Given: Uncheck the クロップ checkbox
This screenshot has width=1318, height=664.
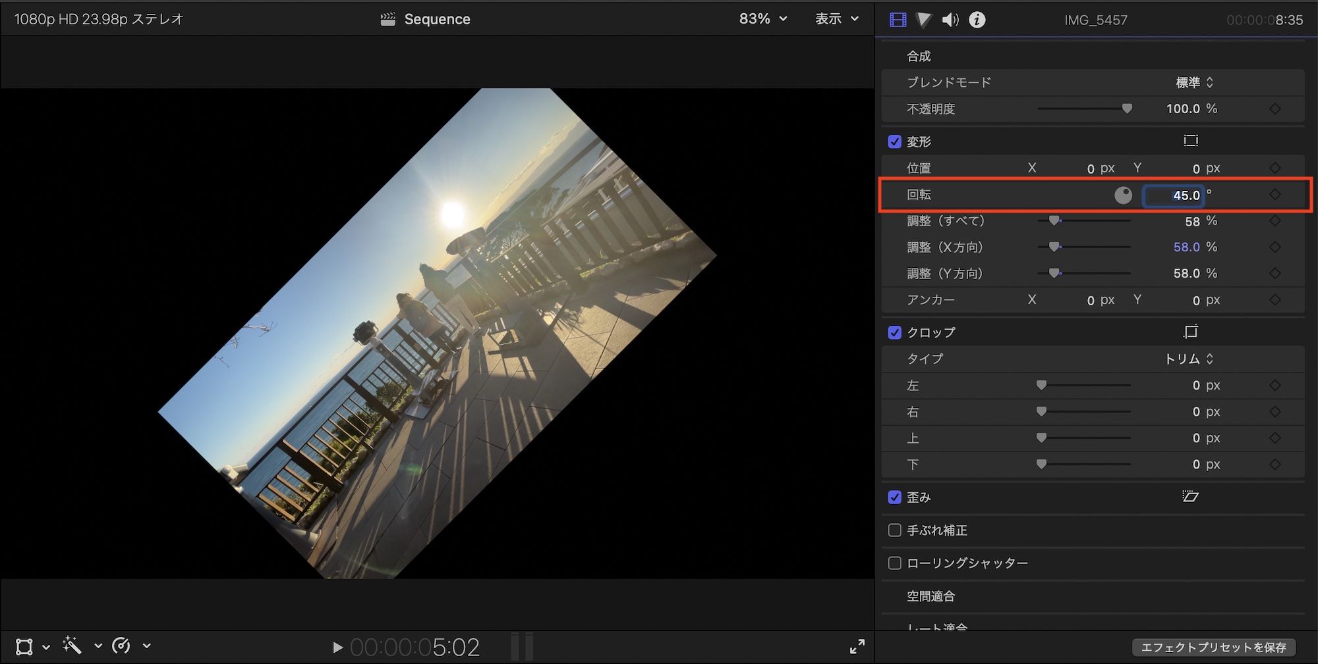Looking at the screenshot, I should [894, 332].
